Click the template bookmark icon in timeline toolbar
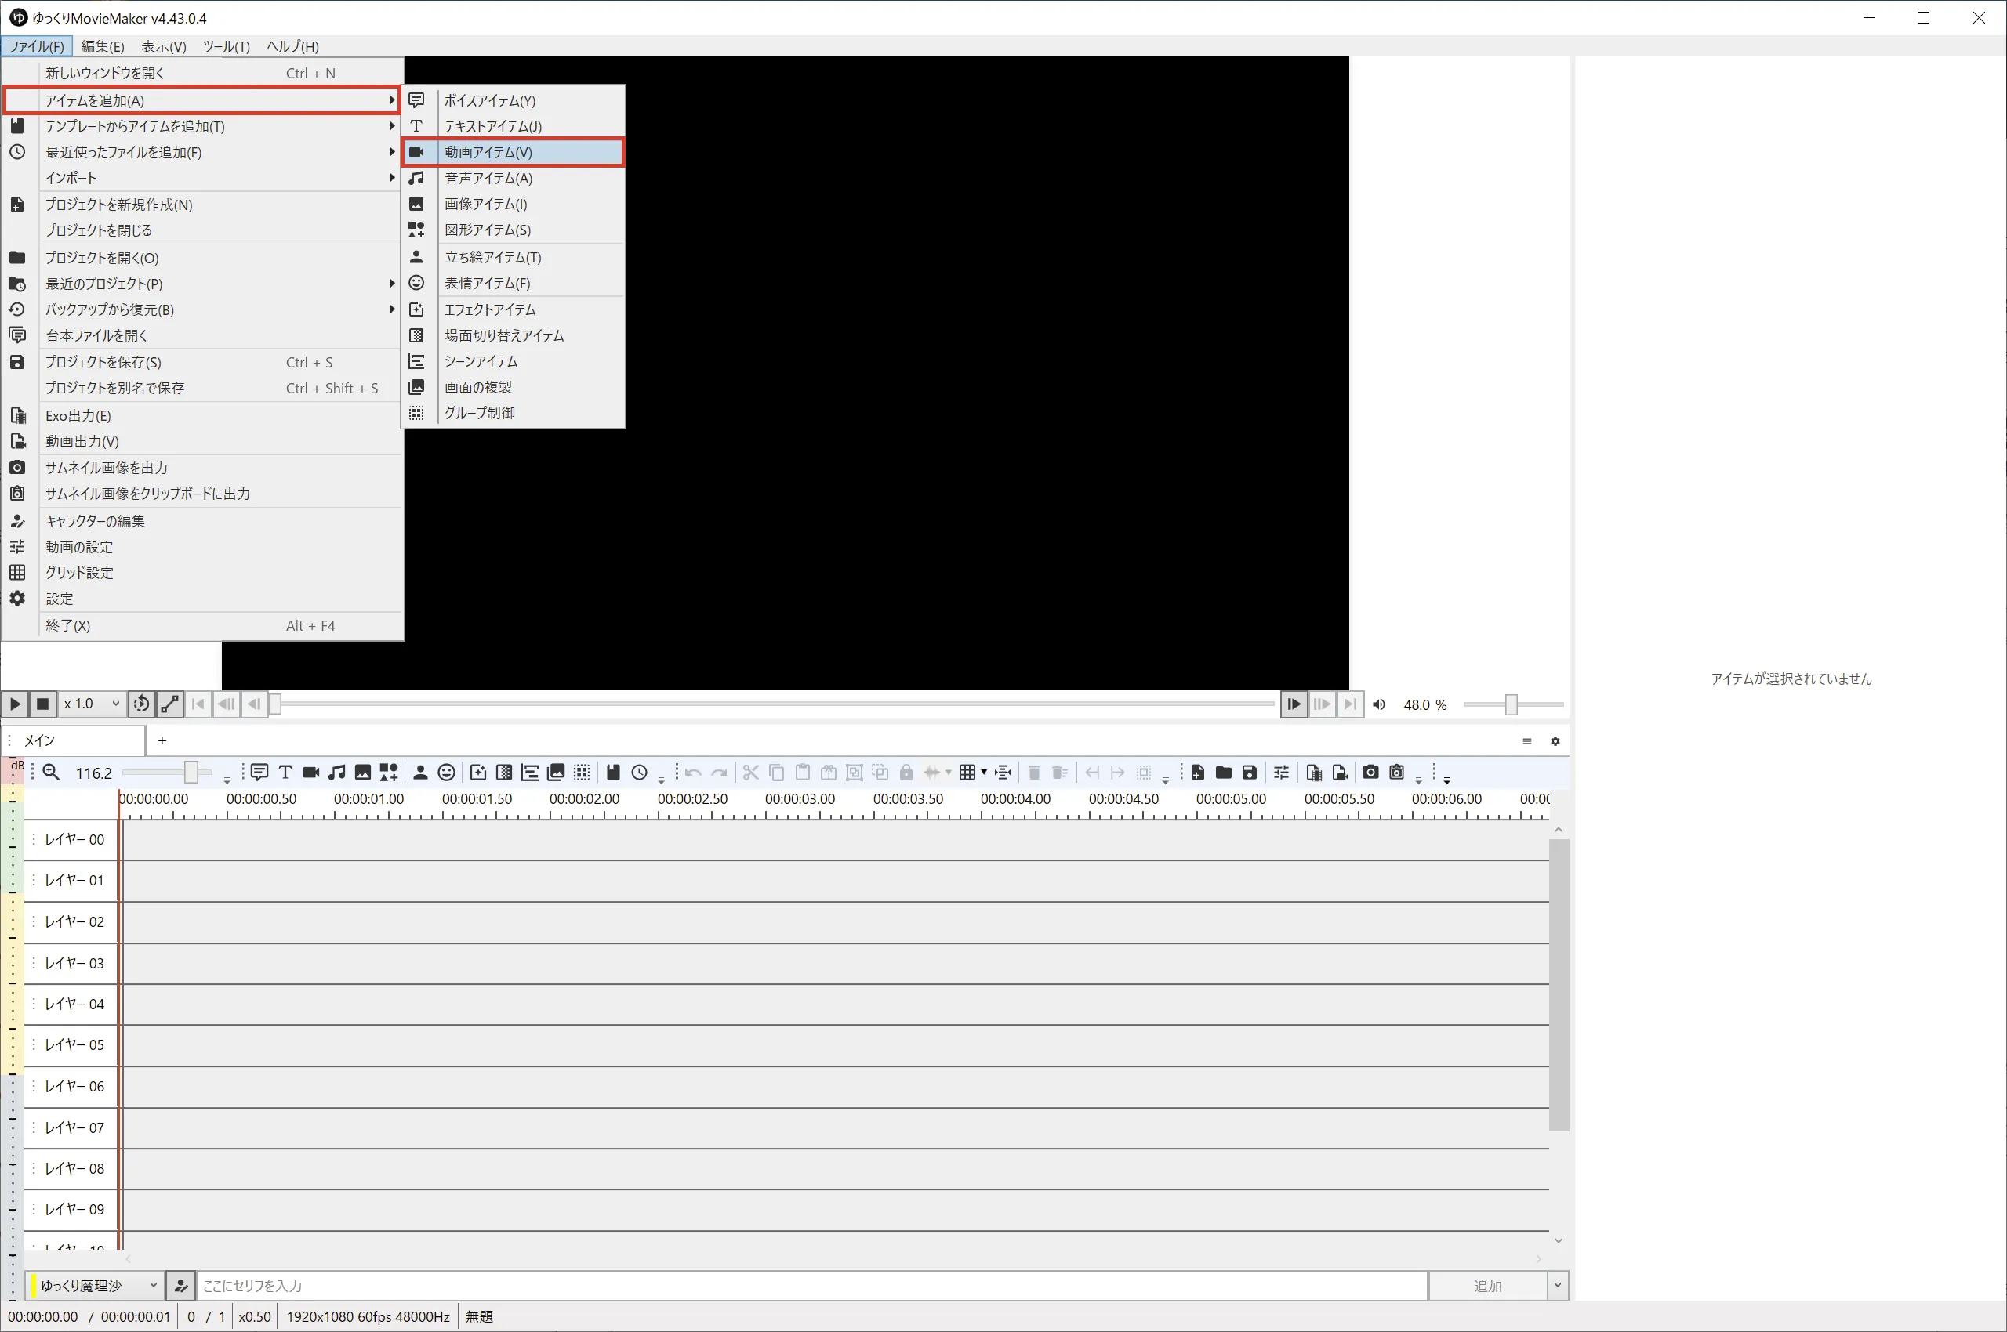Viewport: 2007px width, 1332px height. coord(613,773)
